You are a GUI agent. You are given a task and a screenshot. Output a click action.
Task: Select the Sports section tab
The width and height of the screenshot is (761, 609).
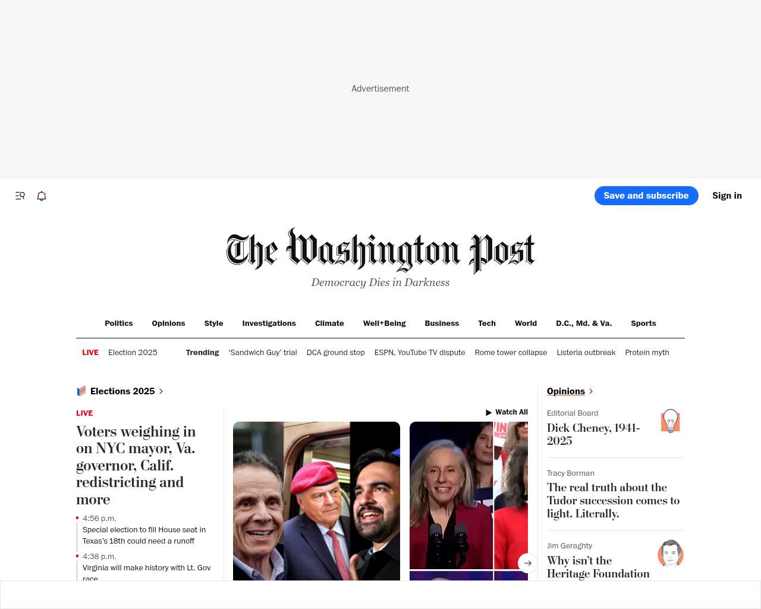click(x=643, y=324)
